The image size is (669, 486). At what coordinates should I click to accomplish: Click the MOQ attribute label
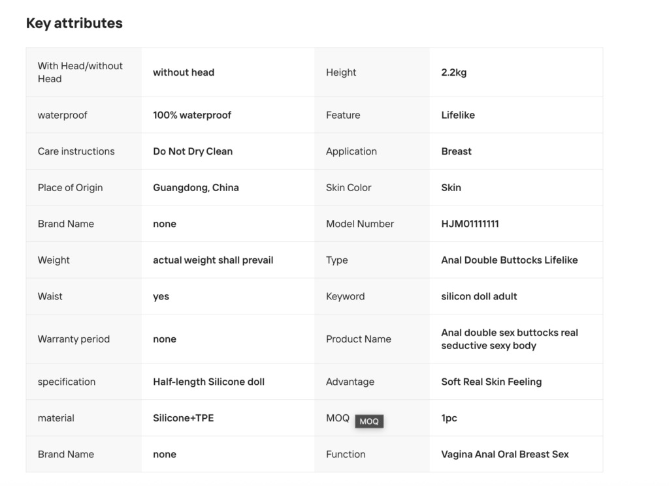pyautogui.click(x=337, y=418)
